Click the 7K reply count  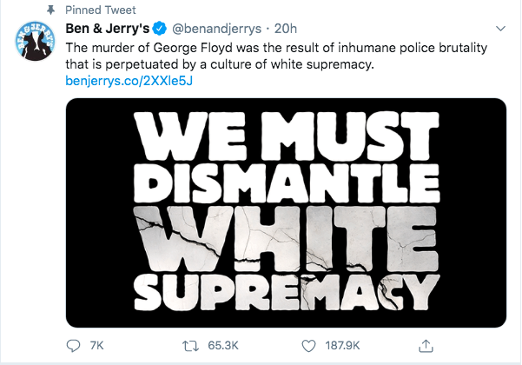coord(96,345)
